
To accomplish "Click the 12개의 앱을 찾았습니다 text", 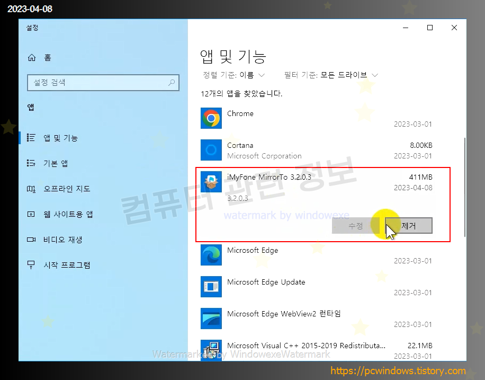I will pyautogui.click(x=241, y=93).
